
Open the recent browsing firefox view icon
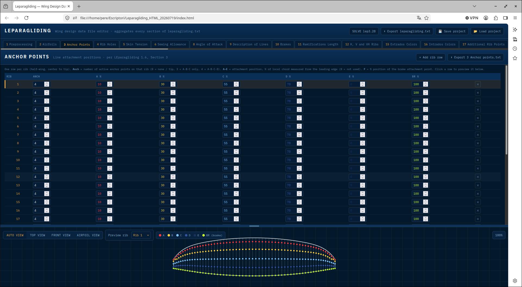(x=6, y=6)
